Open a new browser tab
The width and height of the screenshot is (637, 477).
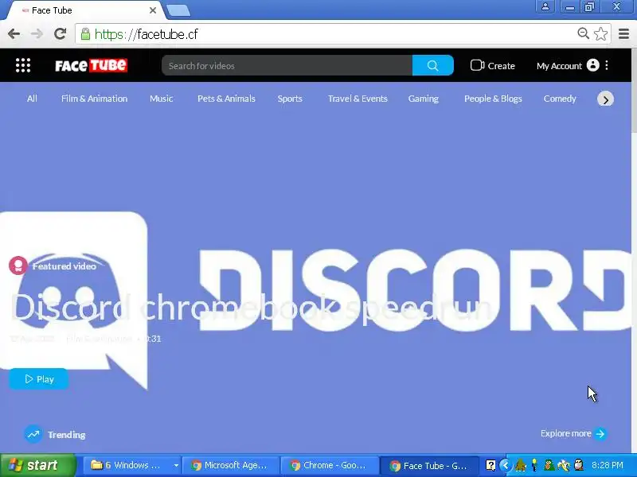tap(178, 10)
